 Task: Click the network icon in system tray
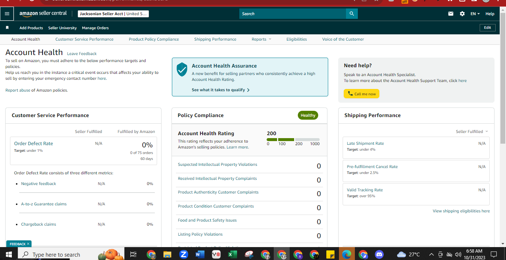tap(449, 254)
